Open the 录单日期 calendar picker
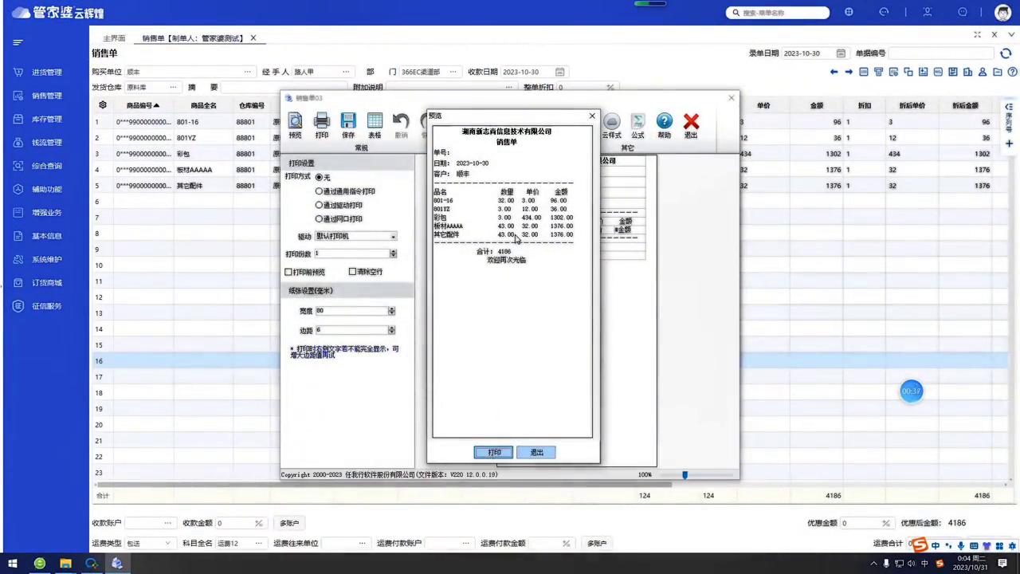This screenshot has width=1020, height=574. 841,53
